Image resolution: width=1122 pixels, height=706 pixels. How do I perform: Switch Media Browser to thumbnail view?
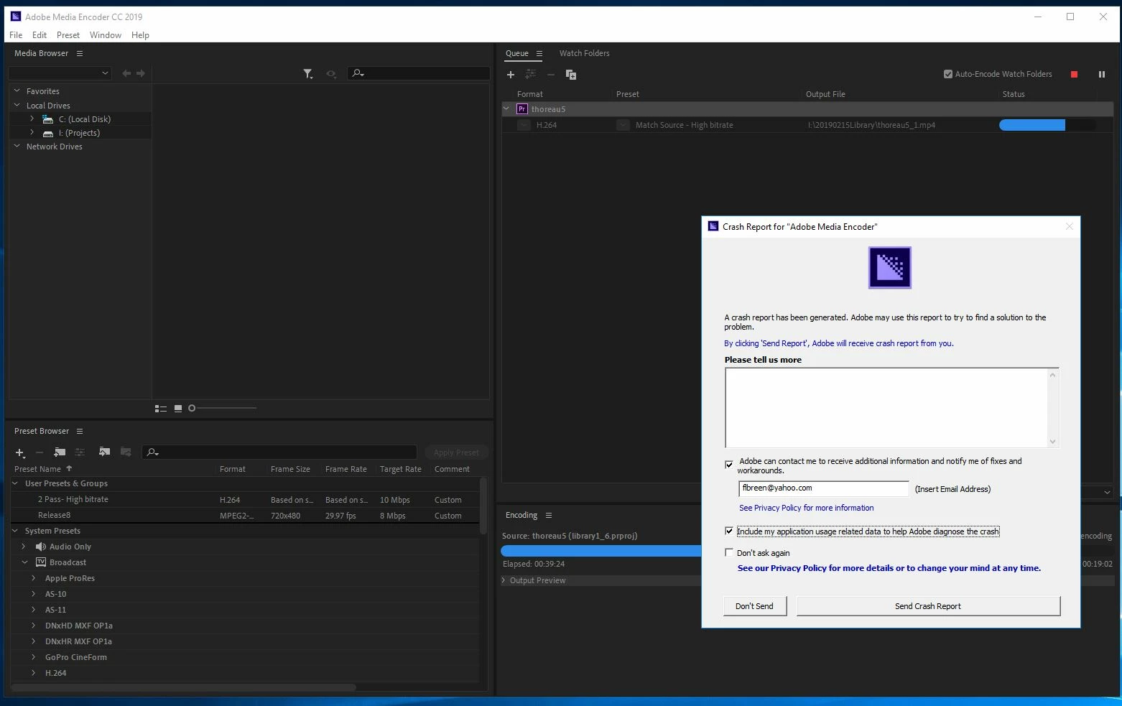pos(178,408)
